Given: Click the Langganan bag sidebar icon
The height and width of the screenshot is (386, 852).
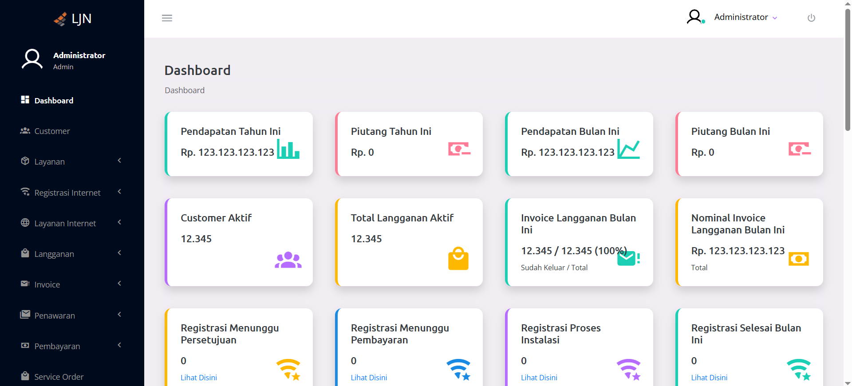Looking at the screenshot, I should point(25,253).
